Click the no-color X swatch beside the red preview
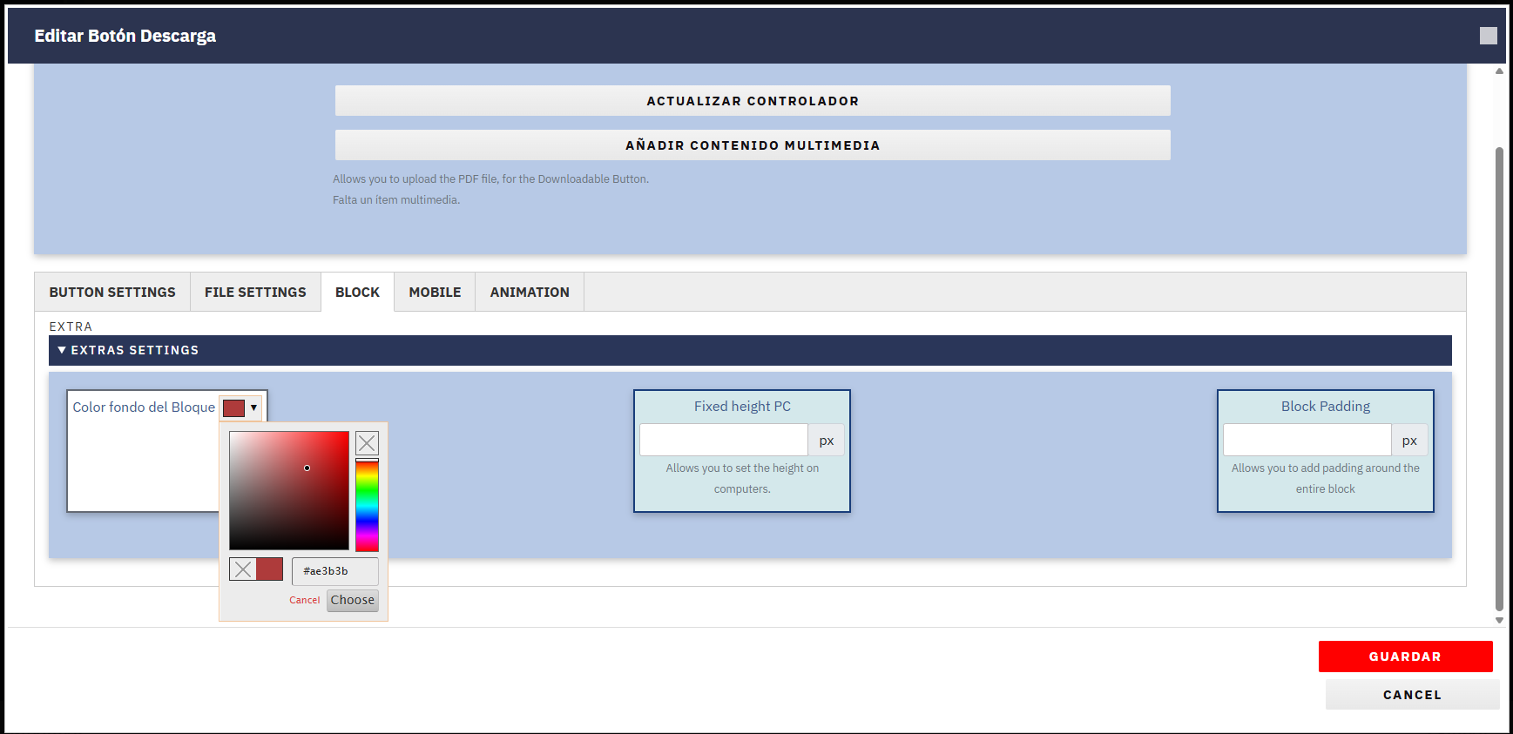This screenshot has height=734, width=1513. click(243, 569)
